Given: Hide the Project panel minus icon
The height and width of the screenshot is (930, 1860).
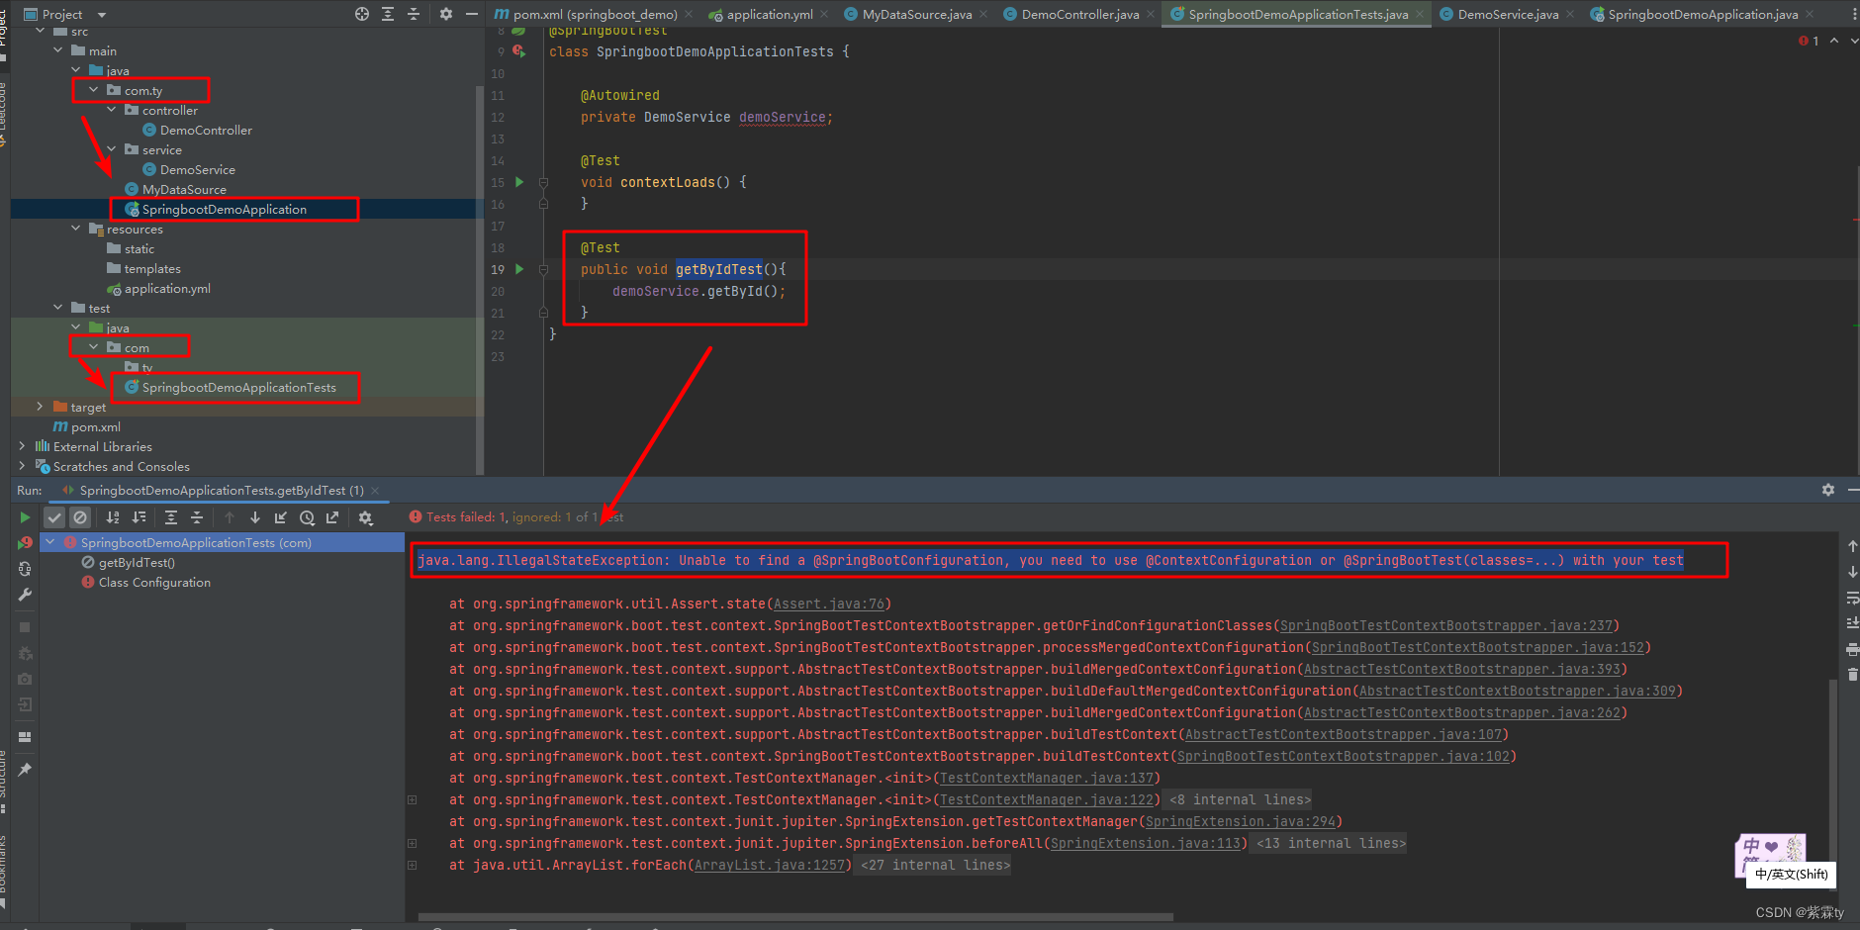Looking at the screenshot, I should click(x=472, y=14).
